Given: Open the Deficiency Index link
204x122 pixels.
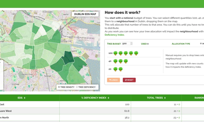Looking at the screenshot, I should [x=114, y=35].
